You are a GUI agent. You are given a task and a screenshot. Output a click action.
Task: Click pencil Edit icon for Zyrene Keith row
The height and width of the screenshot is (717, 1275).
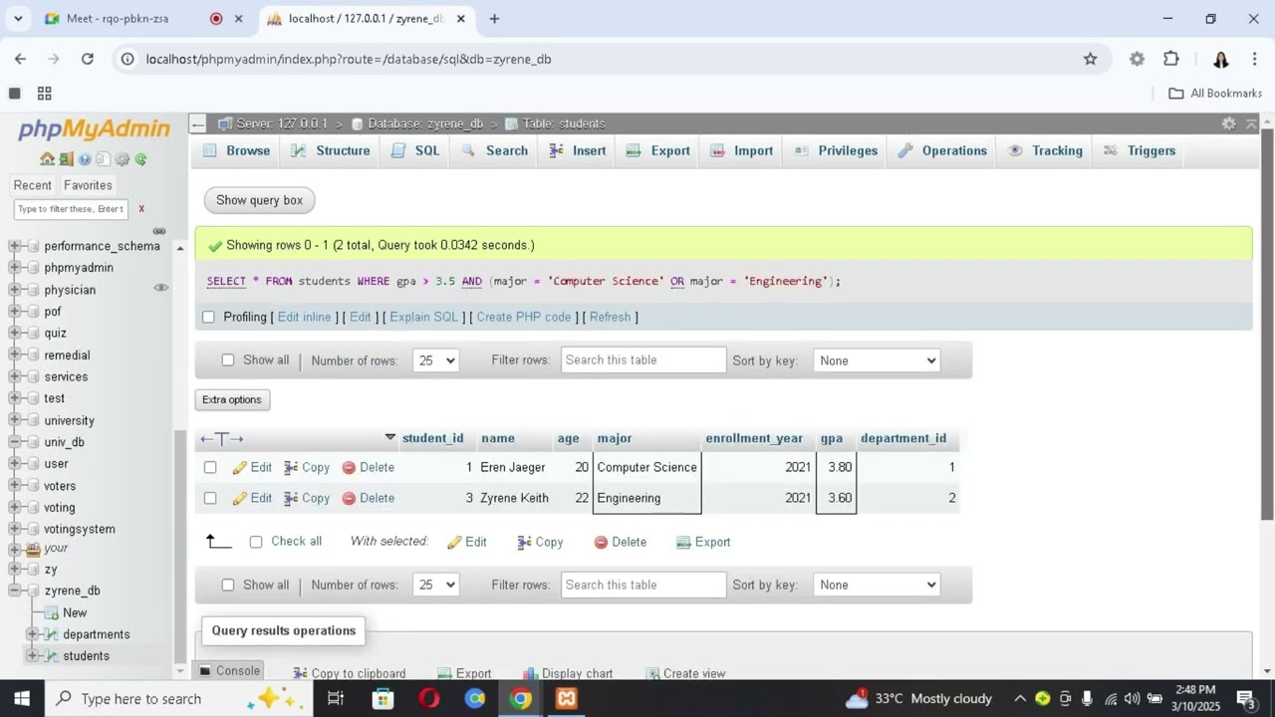(239, 499)
